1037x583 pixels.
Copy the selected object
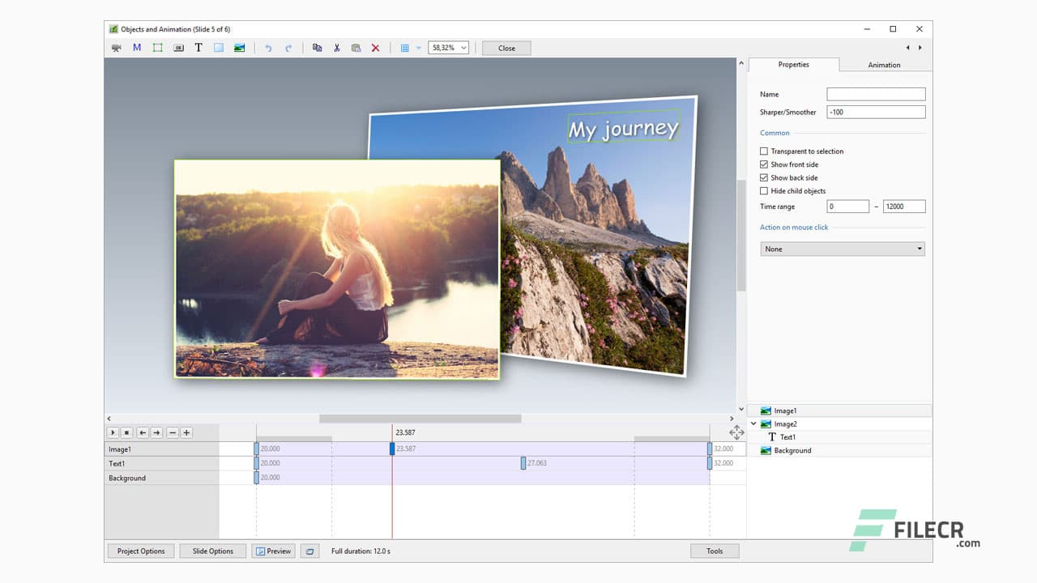click(317, 48)
